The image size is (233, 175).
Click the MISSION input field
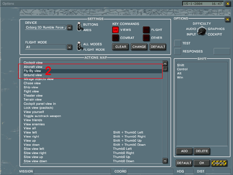tap(72, 171)
